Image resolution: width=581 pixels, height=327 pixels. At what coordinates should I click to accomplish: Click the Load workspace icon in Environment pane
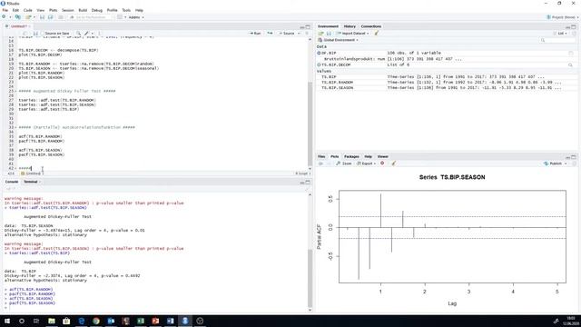(320, 34)
